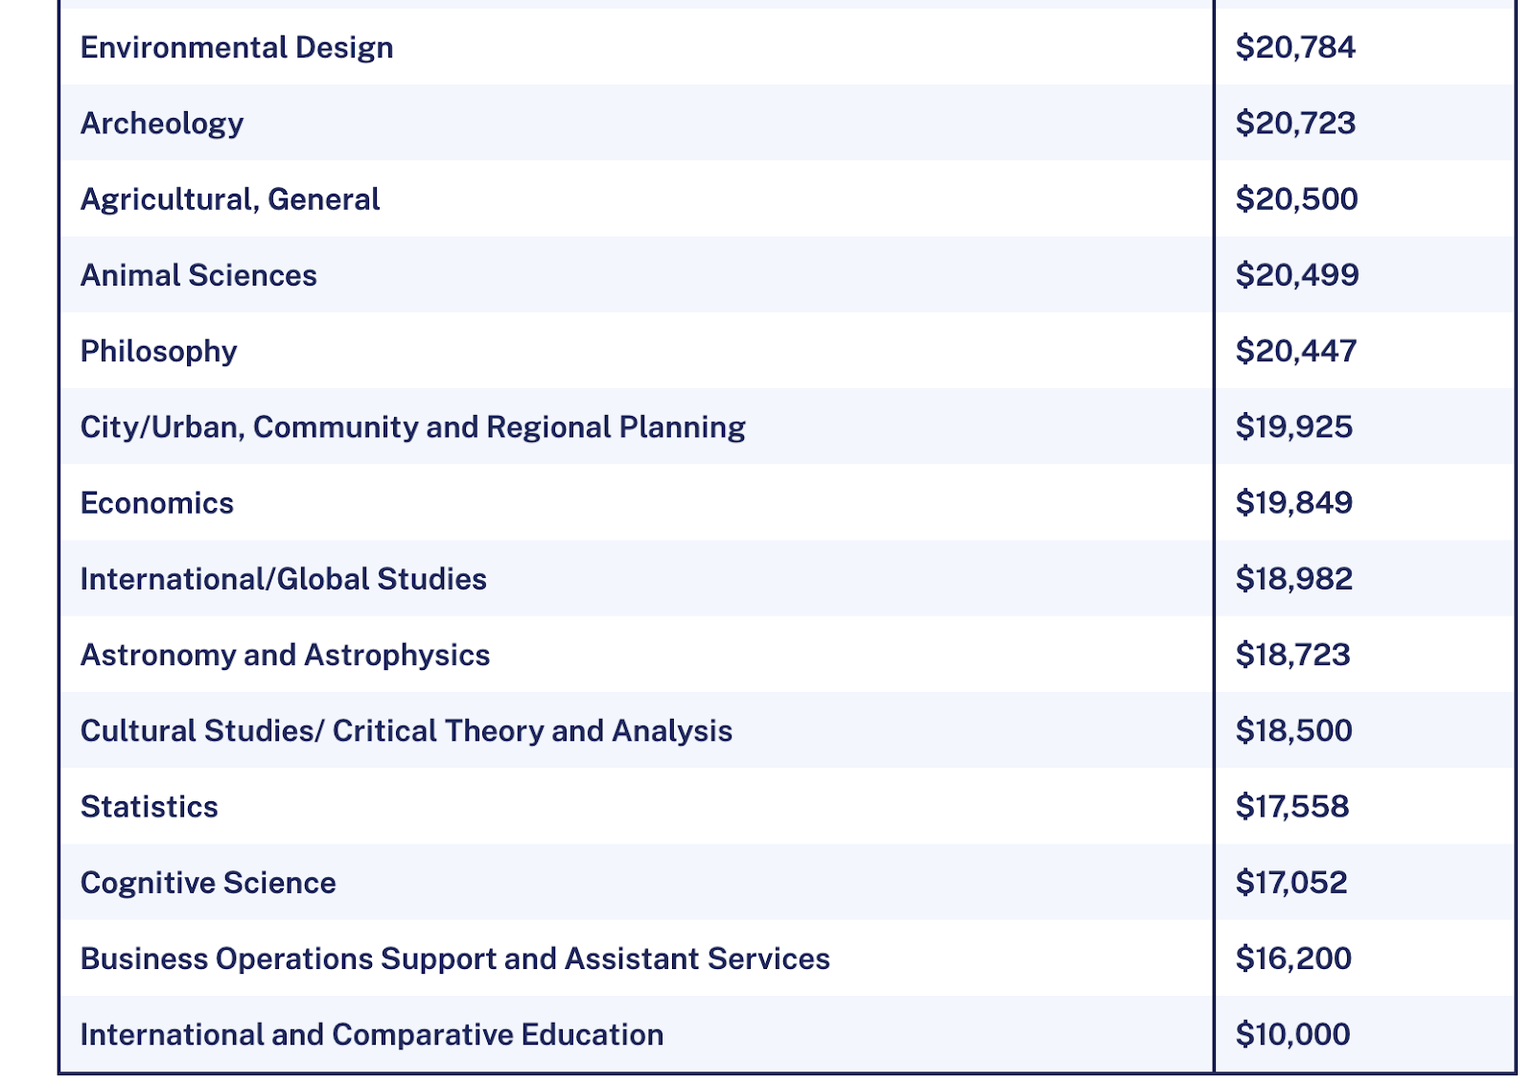Click the Statistics row label
The width and height of the screenshot is (1534, 1084).
pos(150,807)
